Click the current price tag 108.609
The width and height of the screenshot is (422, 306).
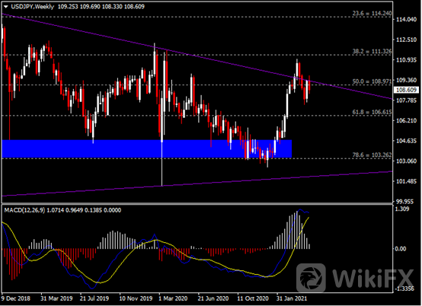[407, 90]
